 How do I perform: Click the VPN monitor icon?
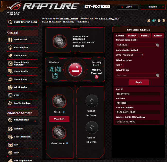pyautogui.click(x=10, y=95)
